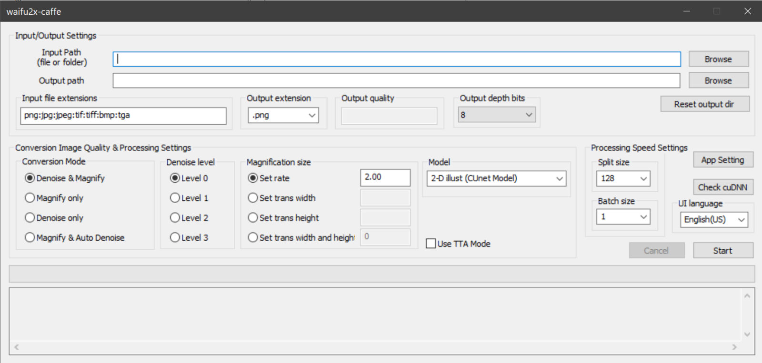Viewport: 762px width, 363px height.
Task: Select the Set trans width option
Action: 282,198
